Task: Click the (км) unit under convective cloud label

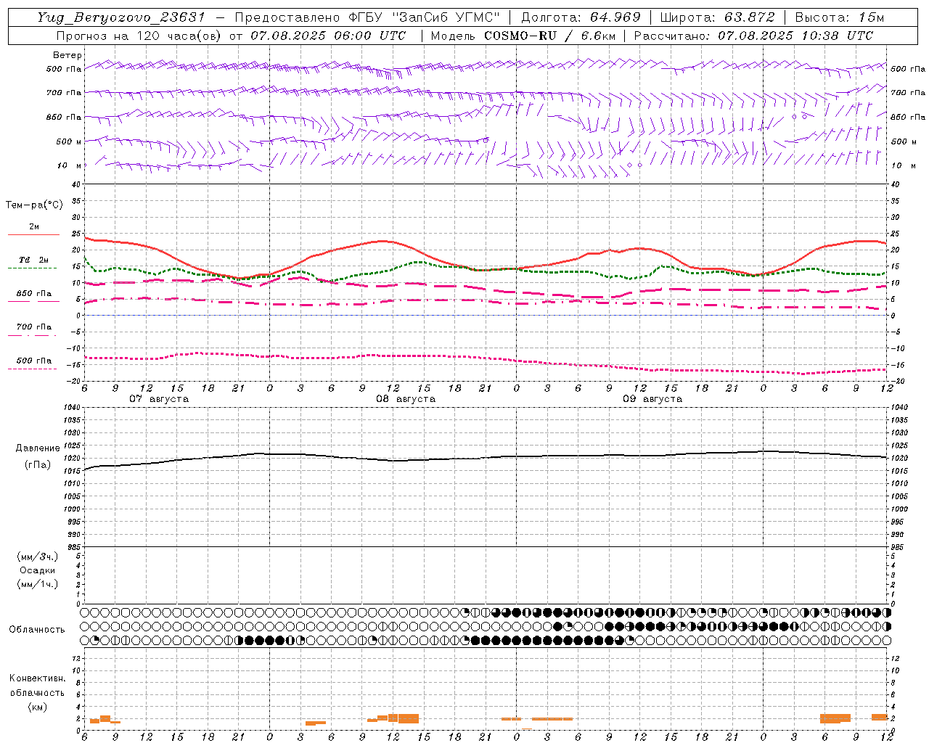Action: (37, 707)
